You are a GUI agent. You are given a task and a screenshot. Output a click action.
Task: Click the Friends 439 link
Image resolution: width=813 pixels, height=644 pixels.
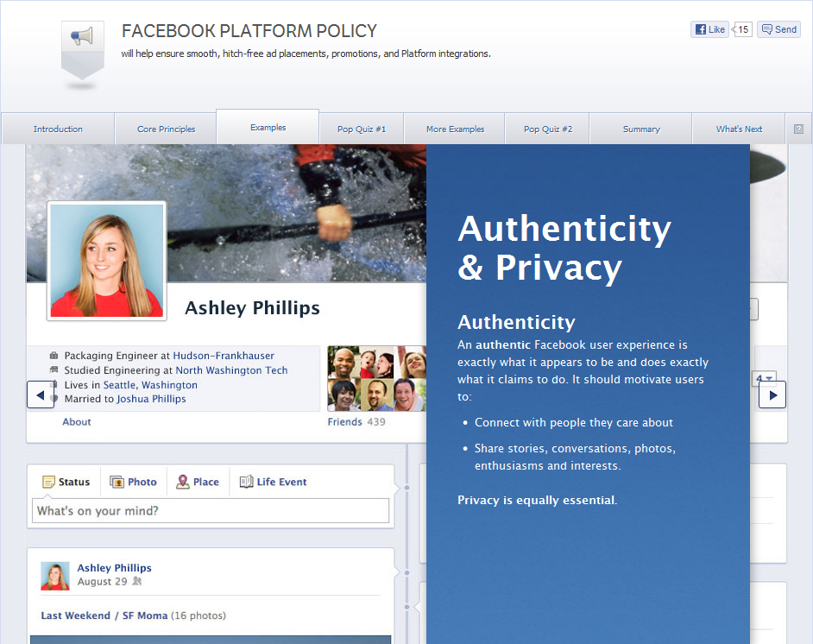pos(356,421)
